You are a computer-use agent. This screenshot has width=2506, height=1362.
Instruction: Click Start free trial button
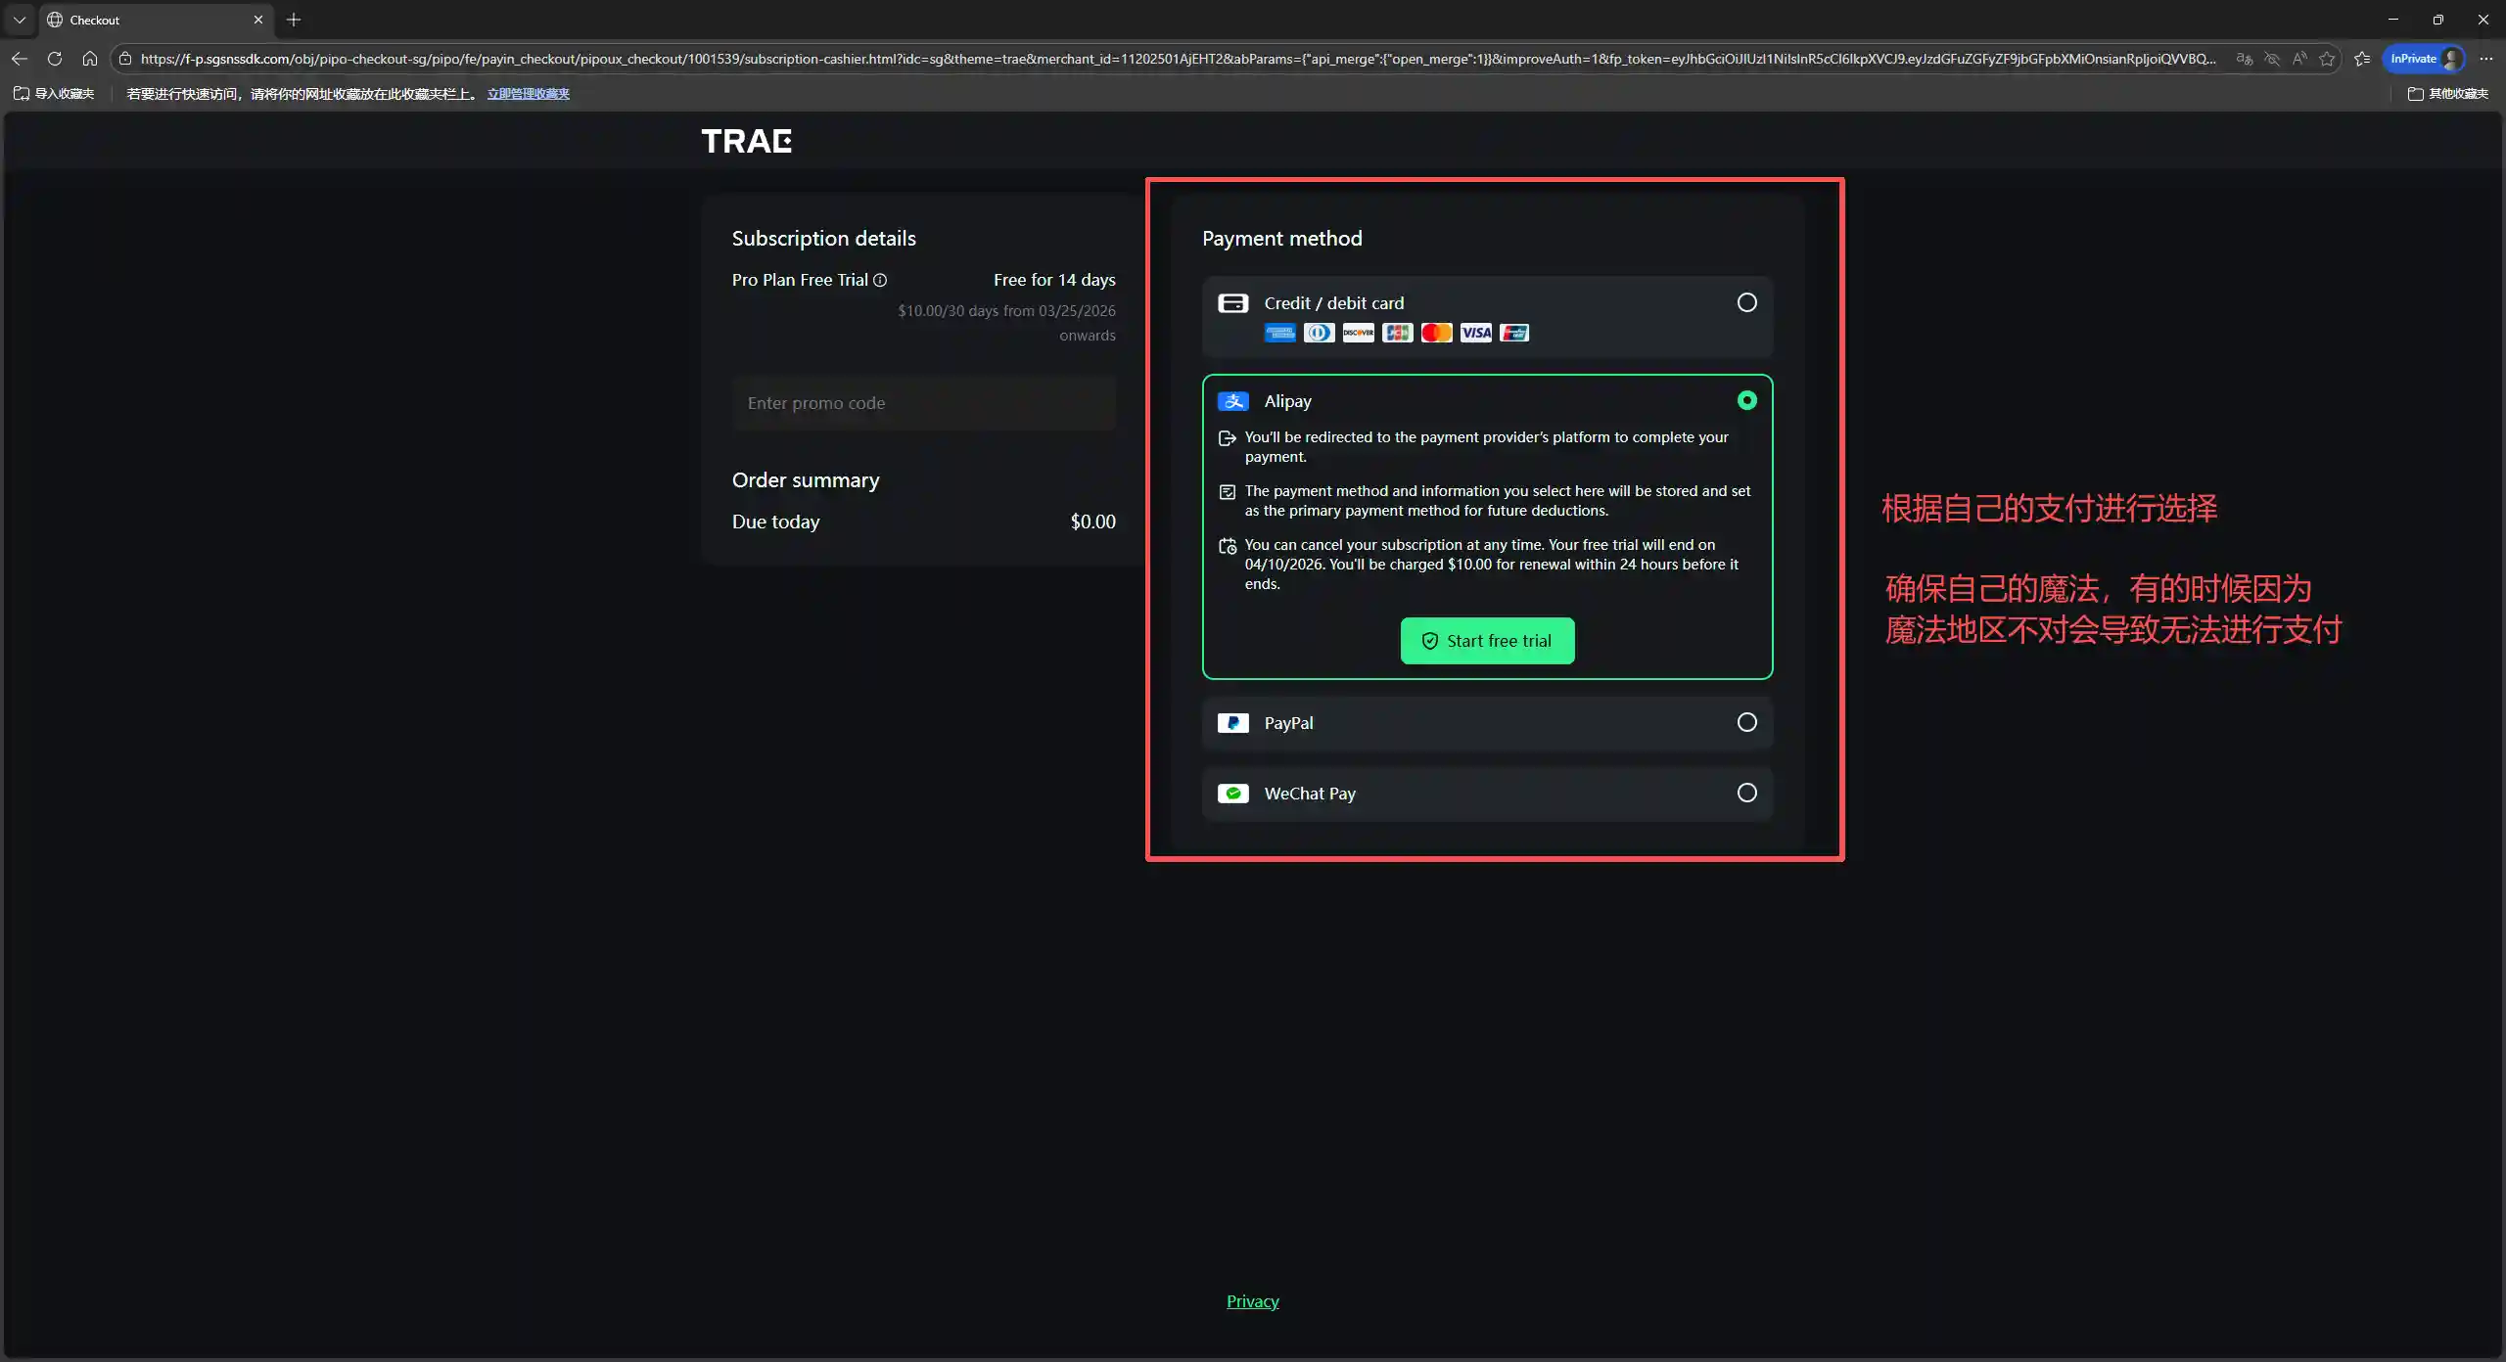pos(1487,641)
